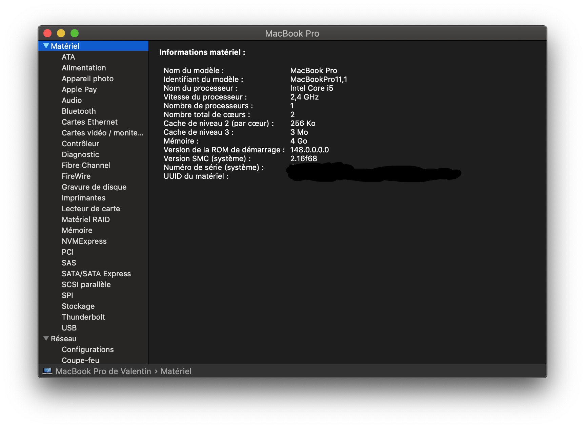Close the MacBook Pro window
The height and width of the screenshot is (428, 585).
(x=47, y=33)
